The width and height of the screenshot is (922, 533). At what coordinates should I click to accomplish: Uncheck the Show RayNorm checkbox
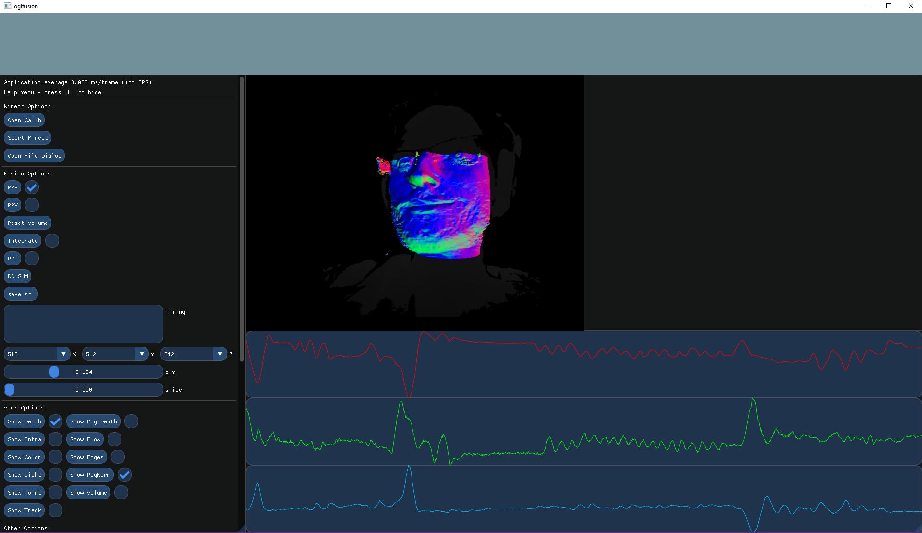125,475
